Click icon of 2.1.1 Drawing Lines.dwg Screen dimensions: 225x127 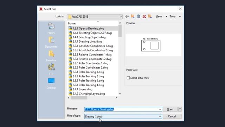(x=70, y=42)
